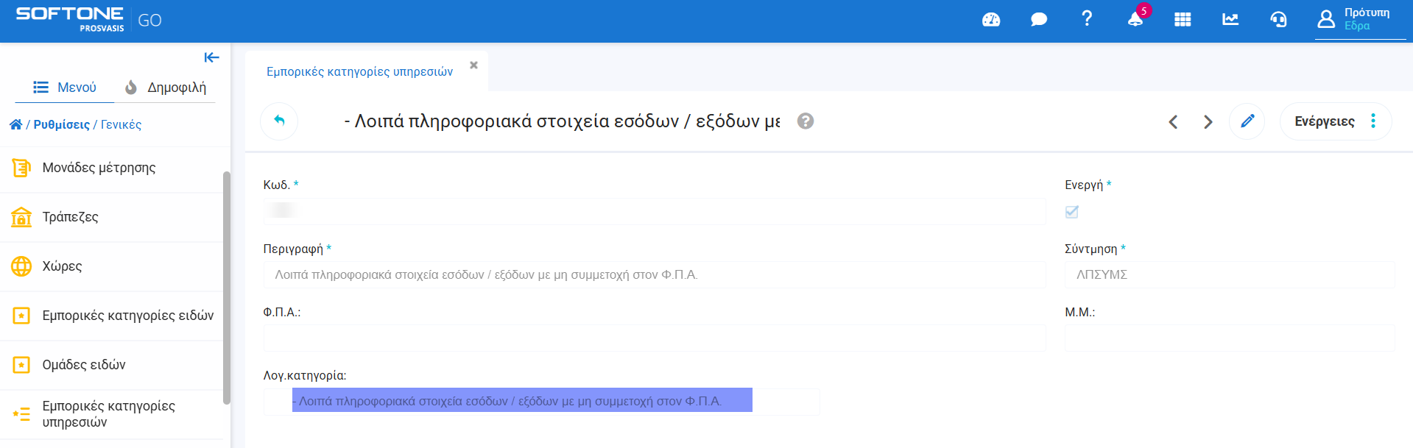Open the chat messages icon
Viewport: 1413px width, 448px height.
click(x=1039, y=20)
